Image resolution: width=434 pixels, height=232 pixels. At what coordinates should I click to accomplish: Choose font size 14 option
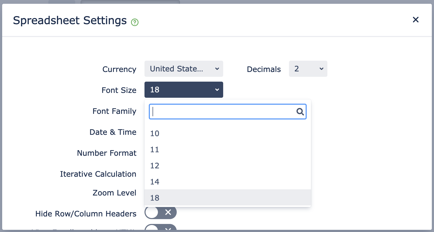[x=228, y=182]
